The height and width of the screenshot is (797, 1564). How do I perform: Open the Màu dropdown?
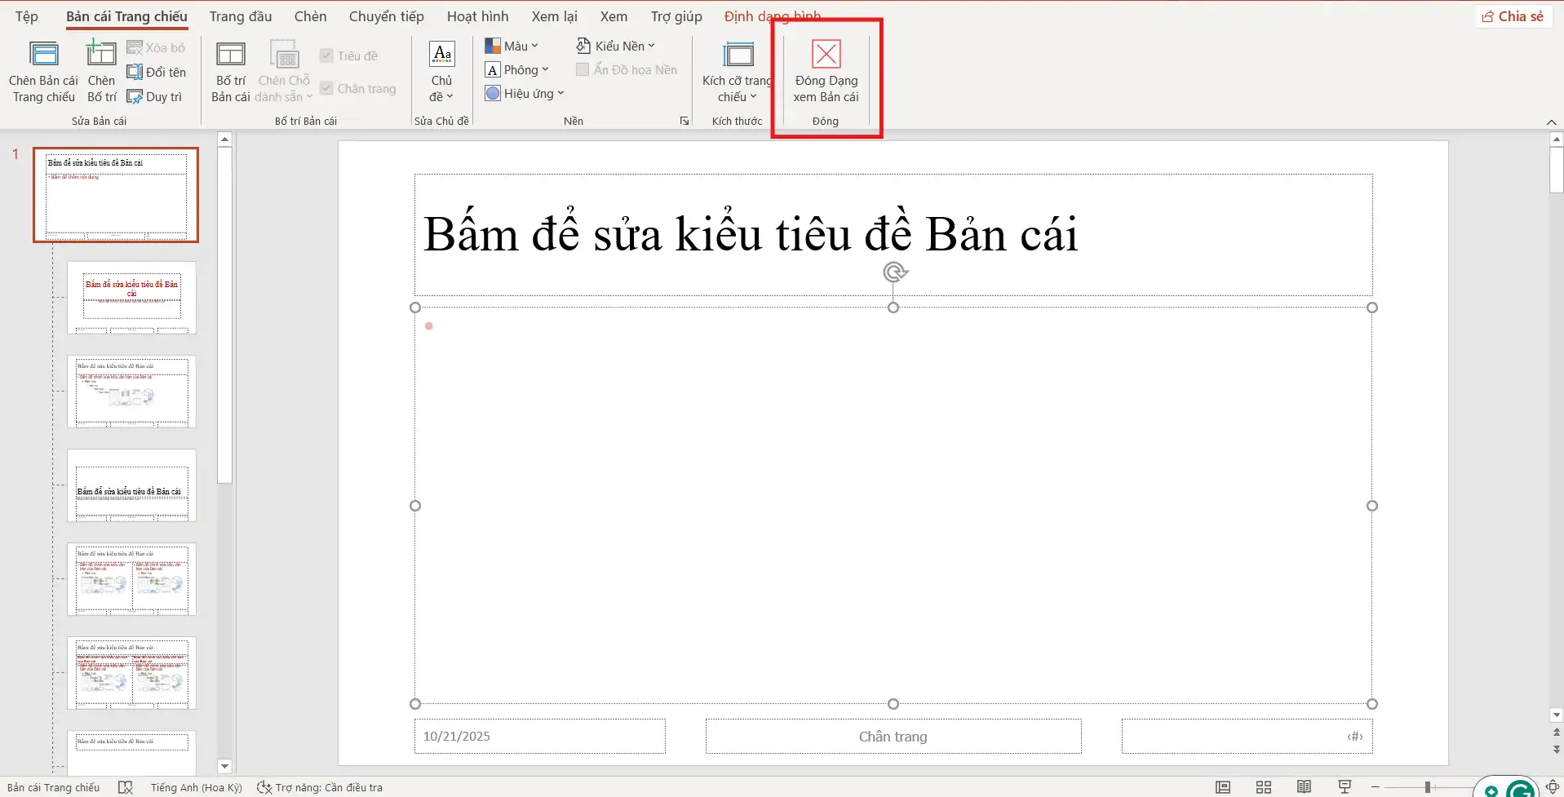(x=512, y=45)
